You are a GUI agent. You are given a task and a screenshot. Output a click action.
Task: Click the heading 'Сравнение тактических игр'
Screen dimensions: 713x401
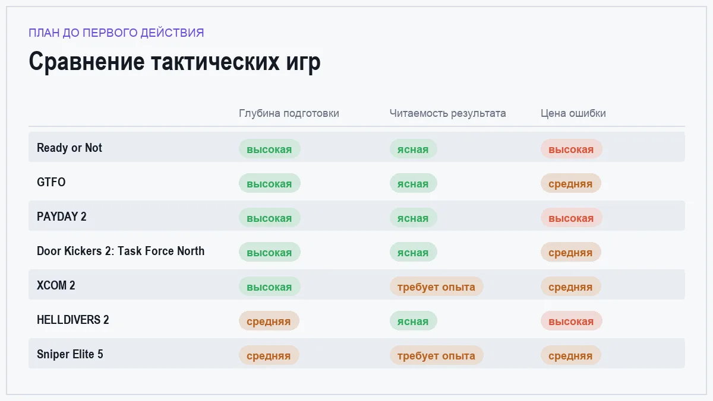pos(175,62)
